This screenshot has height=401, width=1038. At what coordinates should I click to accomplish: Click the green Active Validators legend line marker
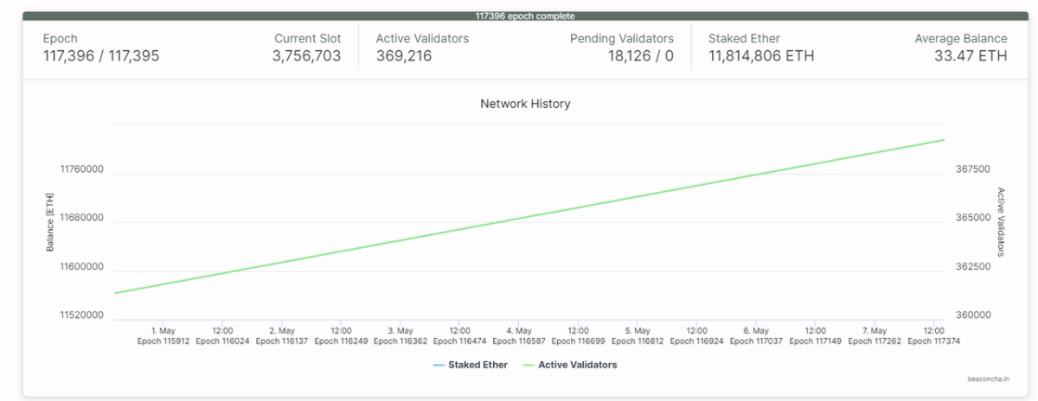[528, 365]
